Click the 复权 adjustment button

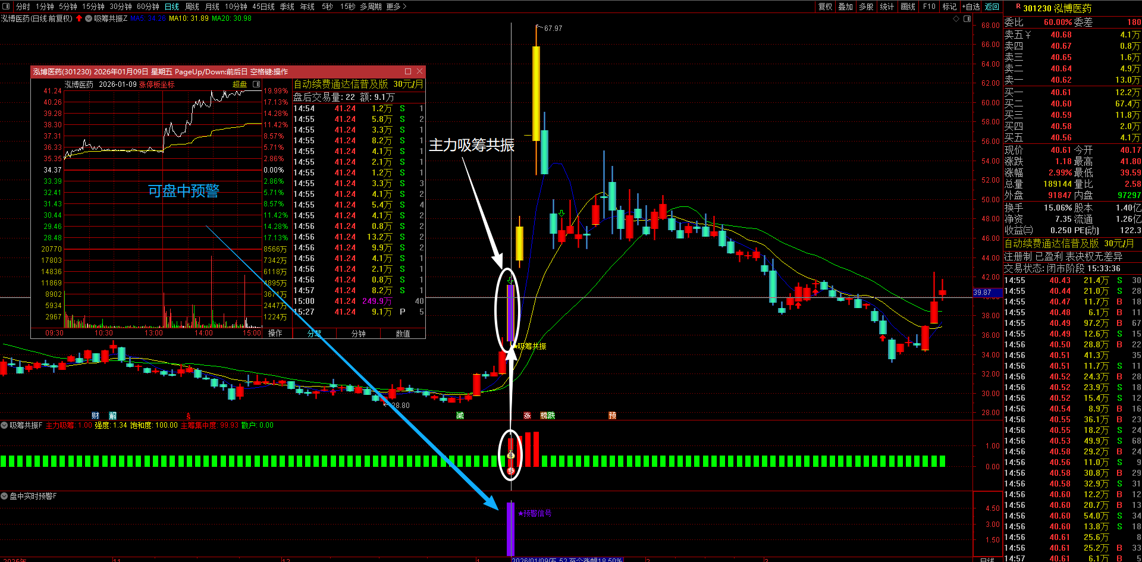coord(826,7)
